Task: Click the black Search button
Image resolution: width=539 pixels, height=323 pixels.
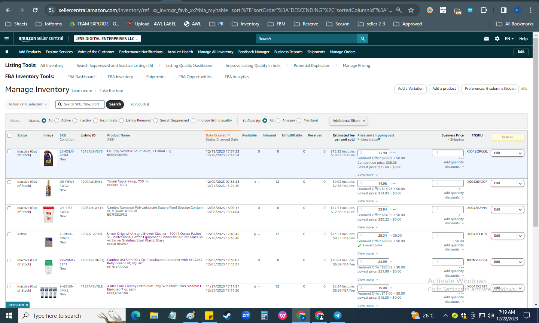Action: pos(115,104)
